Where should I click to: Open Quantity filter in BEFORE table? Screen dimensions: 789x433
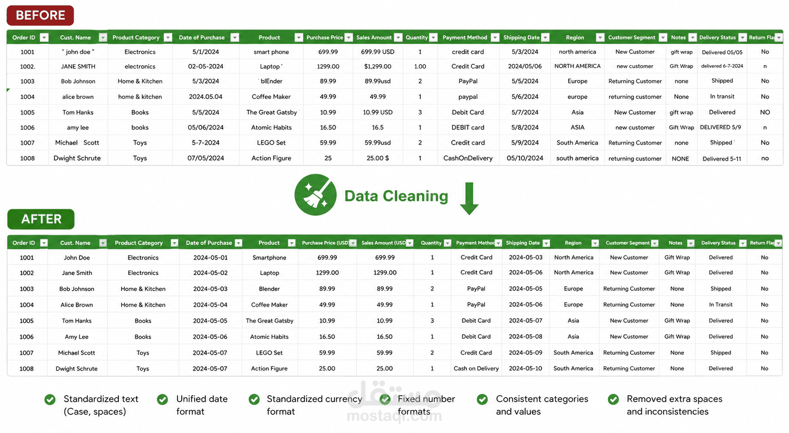coord(433,37)
